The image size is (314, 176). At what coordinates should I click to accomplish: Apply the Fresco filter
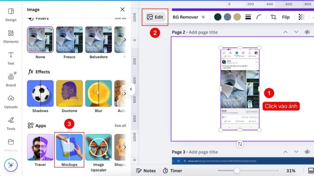[69, 40]
